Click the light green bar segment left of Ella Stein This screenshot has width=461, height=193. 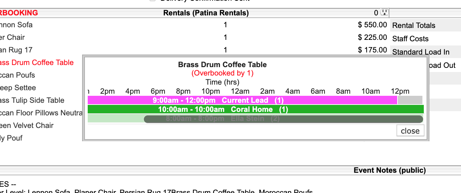115,119
